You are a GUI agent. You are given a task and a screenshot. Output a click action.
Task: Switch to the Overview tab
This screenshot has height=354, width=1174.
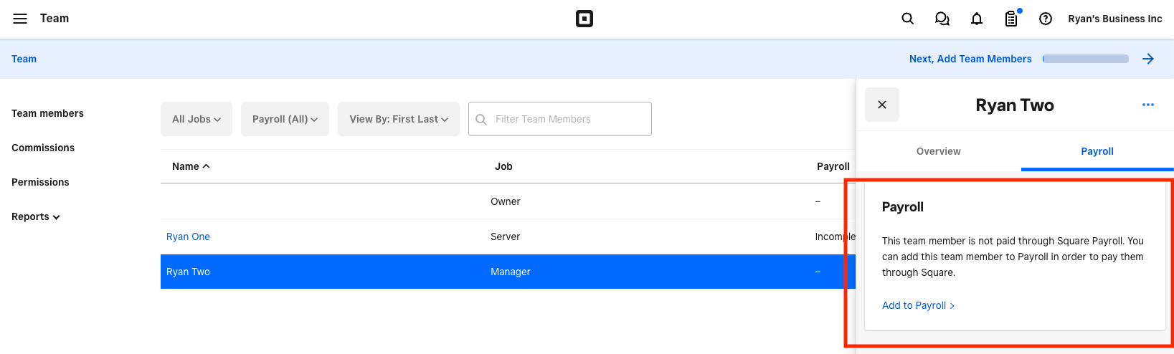[x=938, y=151]
